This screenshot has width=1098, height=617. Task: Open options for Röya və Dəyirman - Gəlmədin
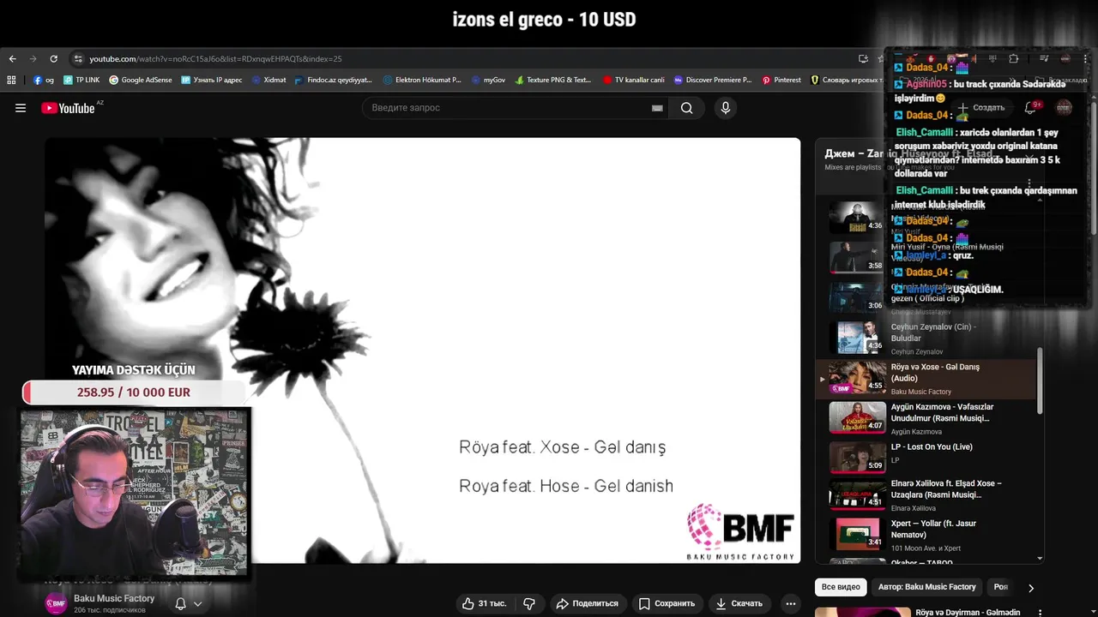(x=1041, y=613)
